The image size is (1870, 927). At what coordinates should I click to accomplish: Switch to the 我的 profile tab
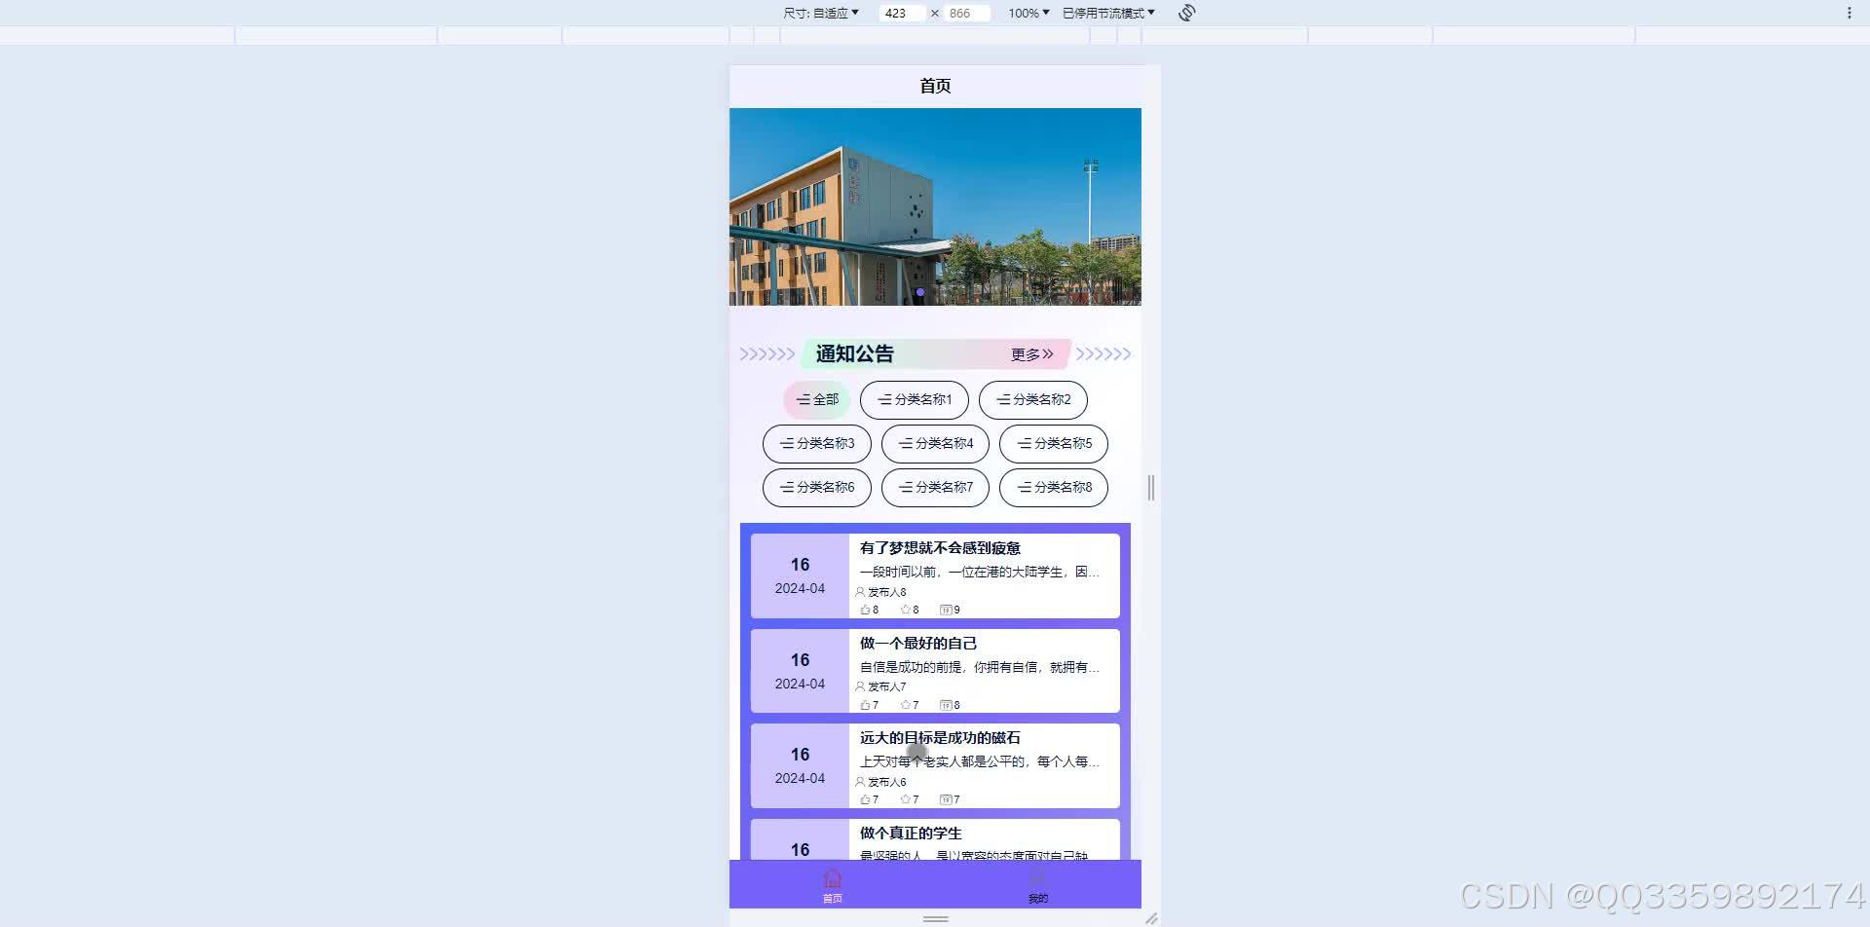click(1038, 885)
